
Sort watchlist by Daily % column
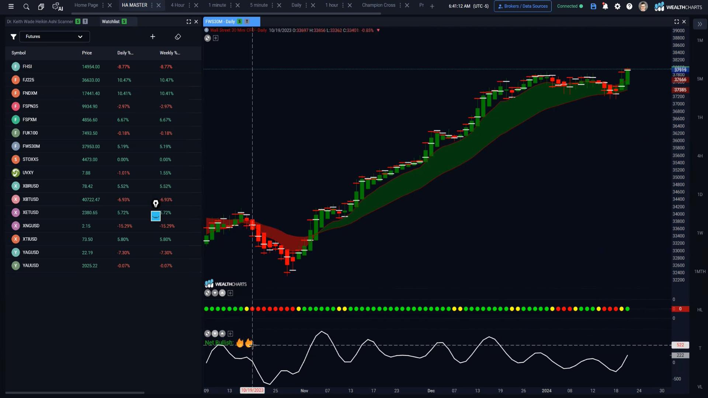click(125, 53)
